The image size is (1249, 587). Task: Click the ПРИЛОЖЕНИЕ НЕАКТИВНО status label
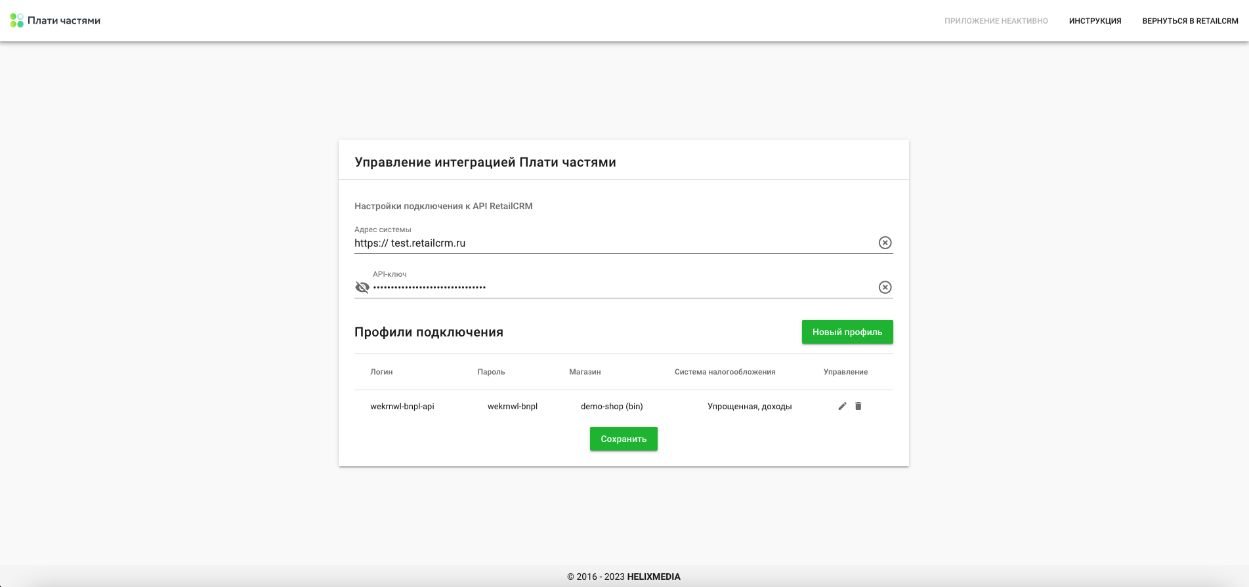(996, 21)
